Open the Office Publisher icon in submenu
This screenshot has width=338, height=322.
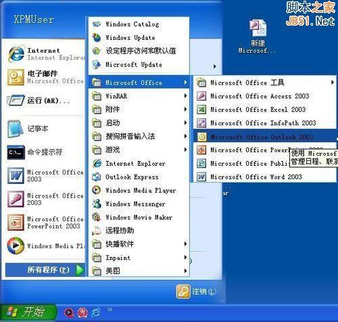pyautogui.click(x=201, y=164)
